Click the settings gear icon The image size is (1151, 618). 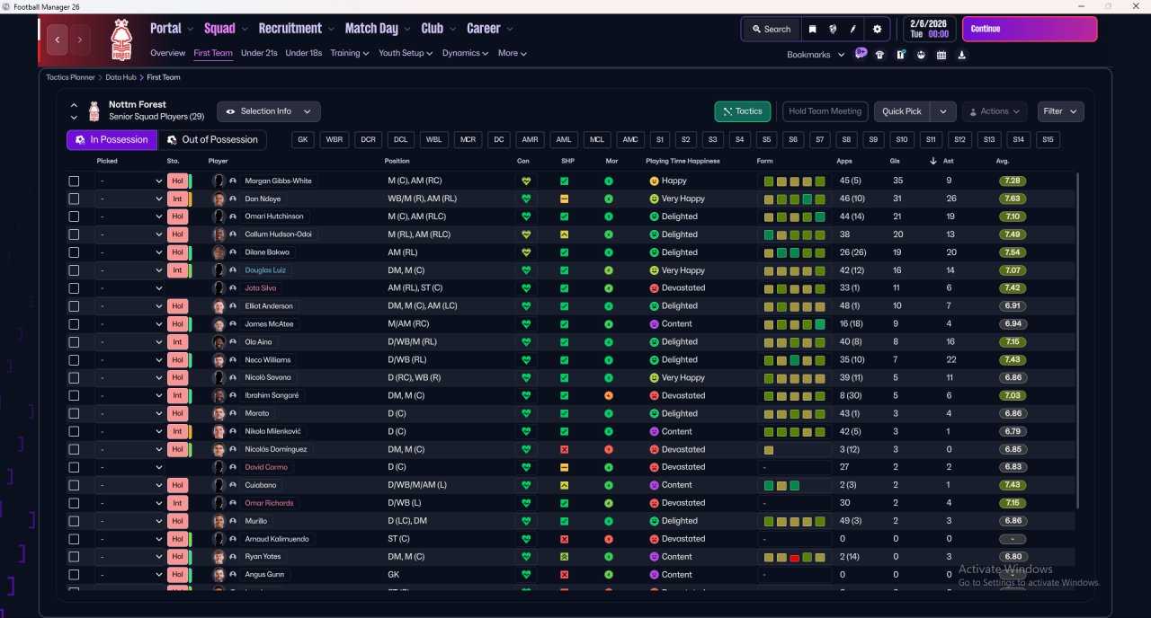tap(877, 29)
